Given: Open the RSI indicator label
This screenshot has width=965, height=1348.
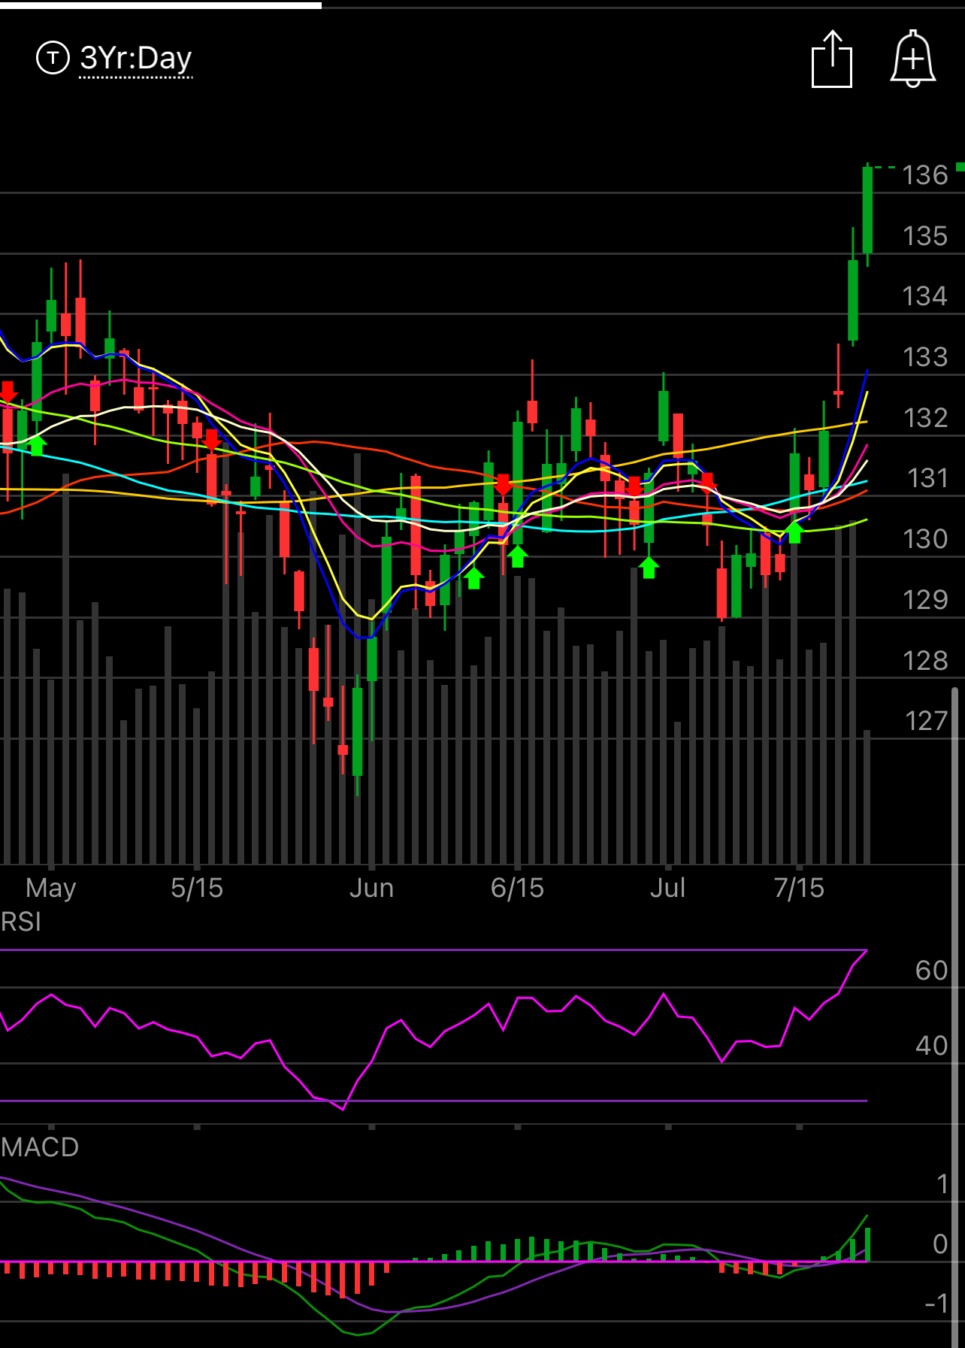Looking at the screenshot, I should tap(21, 922).
